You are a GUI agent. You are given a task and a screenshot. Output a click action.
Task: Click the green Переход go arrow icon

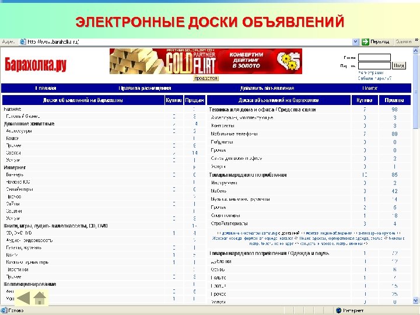365,42
